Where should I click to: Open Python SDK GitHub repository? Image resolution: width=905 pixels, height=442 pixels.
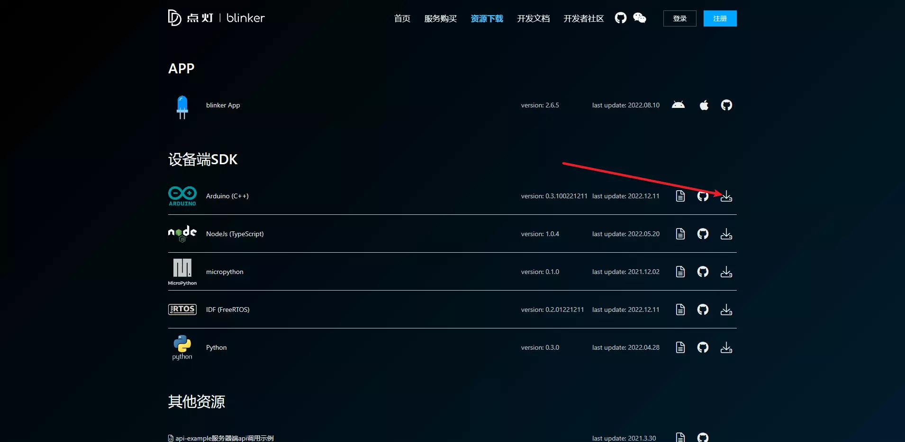tap(703, 347)
